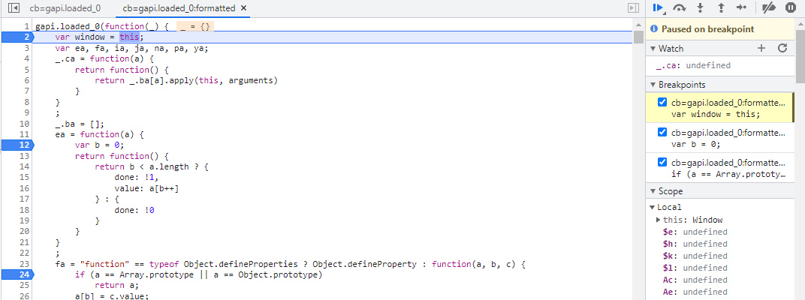
Task: Step into next function call
Action: coord(701,7)
